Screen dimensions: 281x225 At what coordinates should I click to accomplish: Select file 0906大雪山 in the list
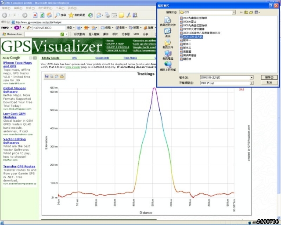(x=188, y=22)
